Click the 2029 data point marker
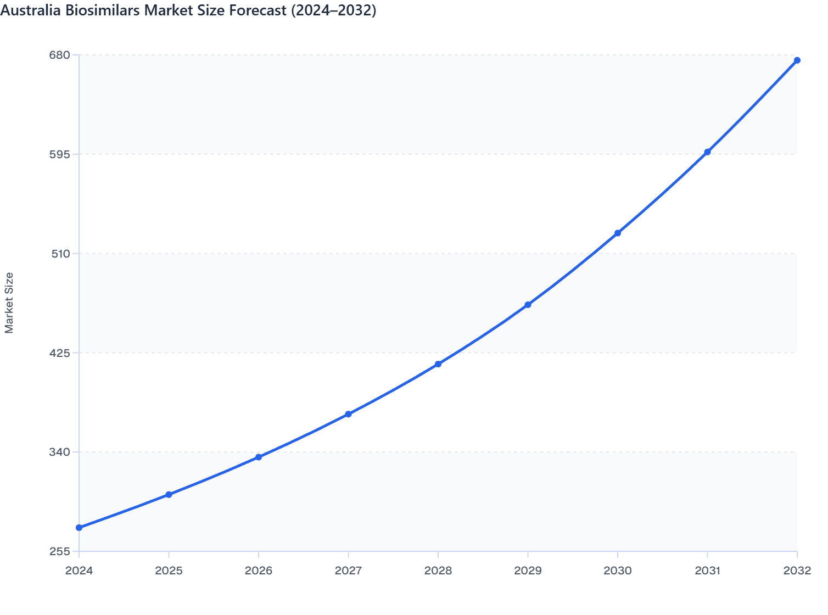The height and width of the screenshot is (615, 828). click(x=528, y=304)
